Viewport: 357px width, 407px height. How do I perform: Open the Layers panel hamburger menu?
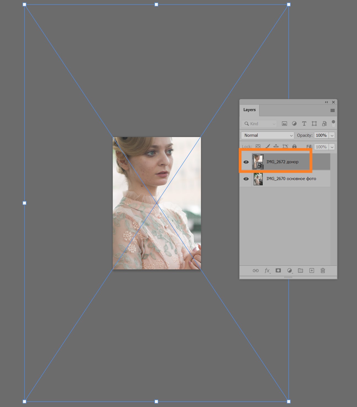tap(332, 110)
